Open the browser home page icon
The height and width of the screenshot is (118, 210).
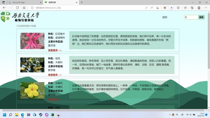point(24,8)
